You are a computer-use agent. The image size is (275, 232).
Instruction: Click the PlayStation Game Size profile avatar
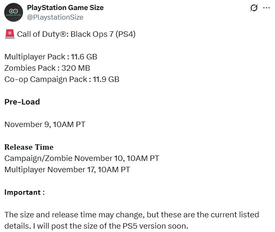point(14,13)
